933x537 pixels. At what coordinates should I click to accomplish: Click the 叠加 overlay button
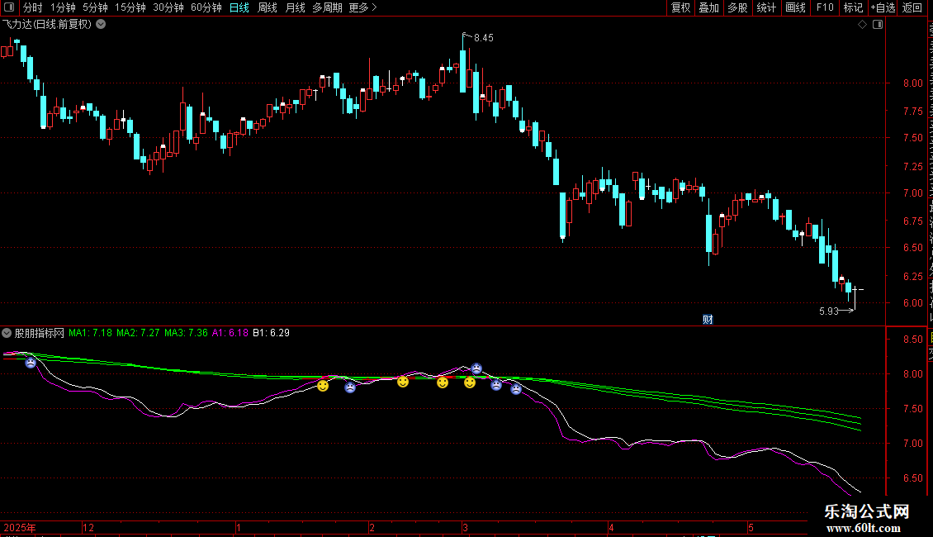coord(708,7)
